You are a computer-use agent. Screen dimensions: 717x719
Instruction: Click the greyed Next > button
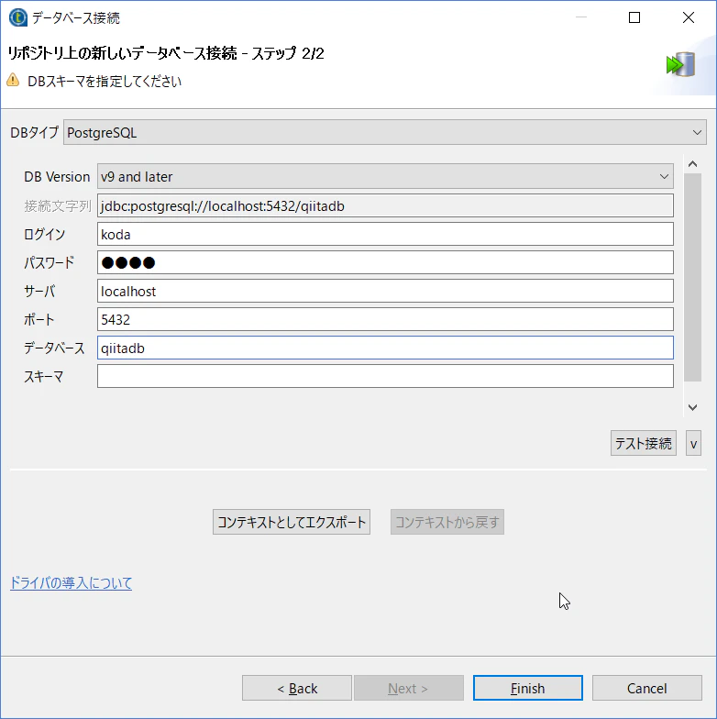(x=409, y=688)
